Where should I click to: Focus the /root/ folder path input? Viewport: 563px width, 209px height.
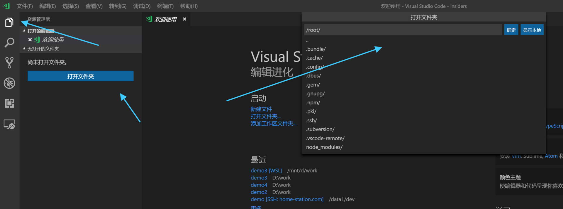[x=403, y=30]
